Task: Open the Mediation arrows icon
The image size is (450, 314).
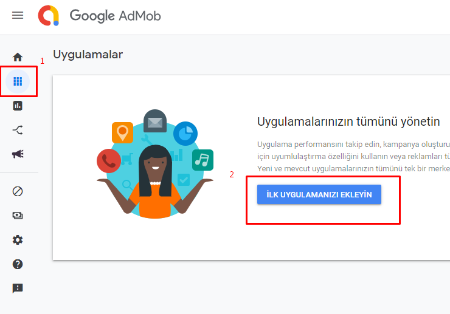Action: tap(18, 130)
